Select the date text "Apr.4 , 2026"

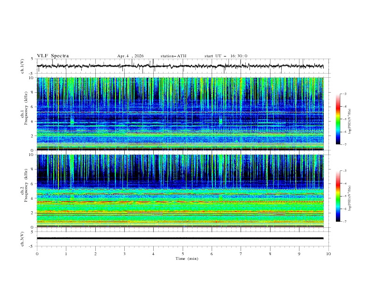(x=130, y=56)
